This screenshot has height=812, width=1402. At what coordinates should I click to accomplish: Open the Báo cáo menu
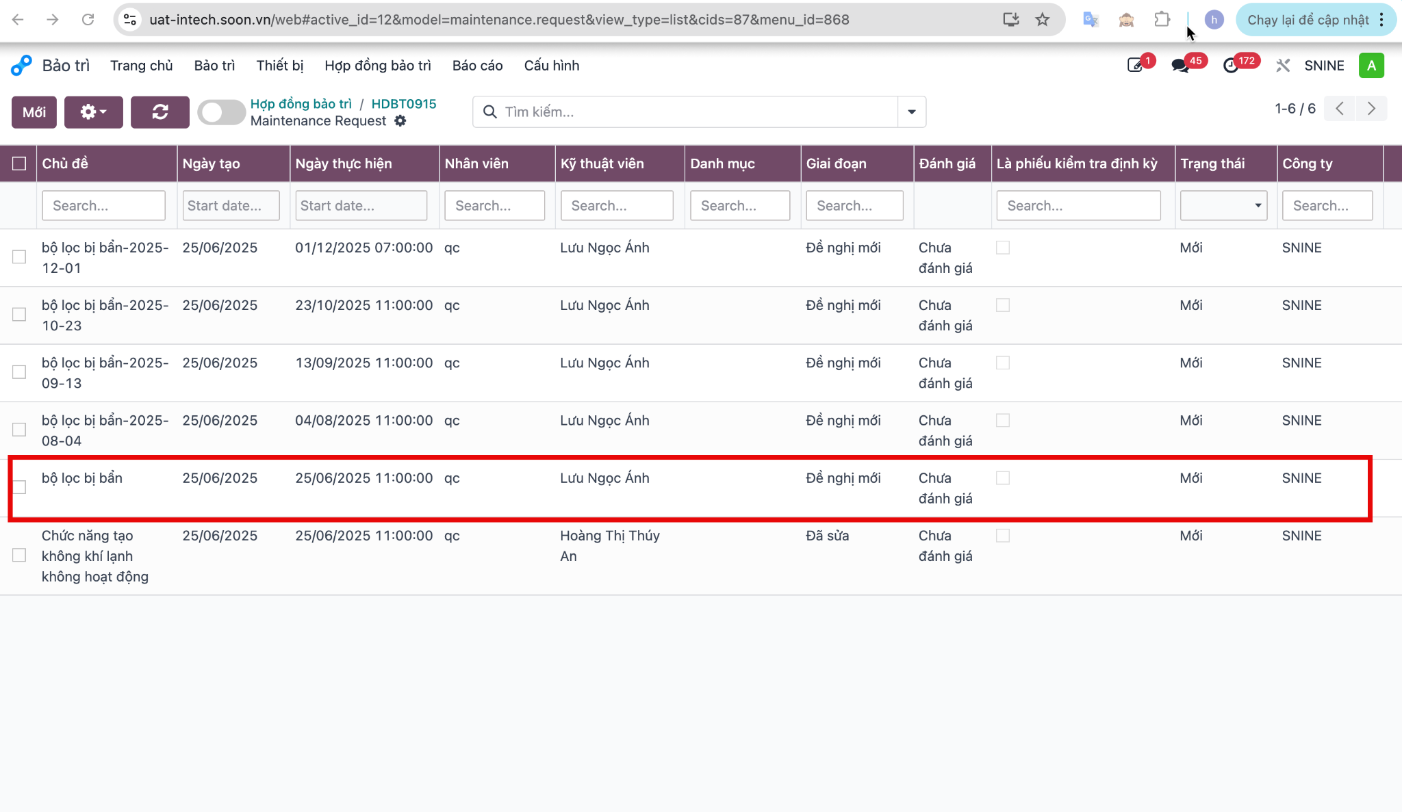pyautogui.click(x=477, y=66)
